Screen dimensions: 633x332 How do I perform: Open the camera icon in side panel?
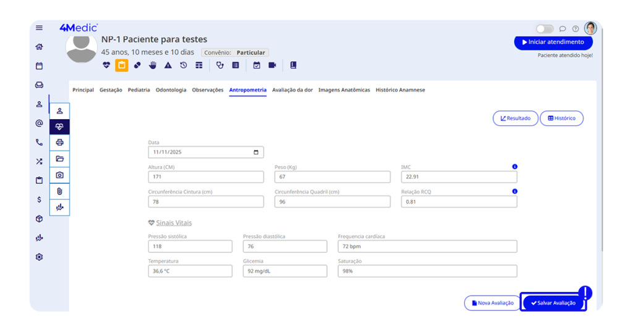point(59,175)
